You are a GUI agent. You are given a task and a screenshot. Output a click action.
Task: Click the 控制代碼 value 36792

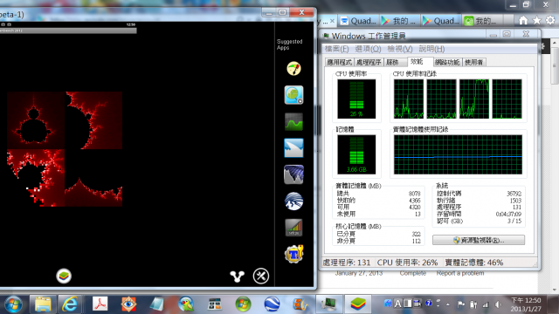514,194
